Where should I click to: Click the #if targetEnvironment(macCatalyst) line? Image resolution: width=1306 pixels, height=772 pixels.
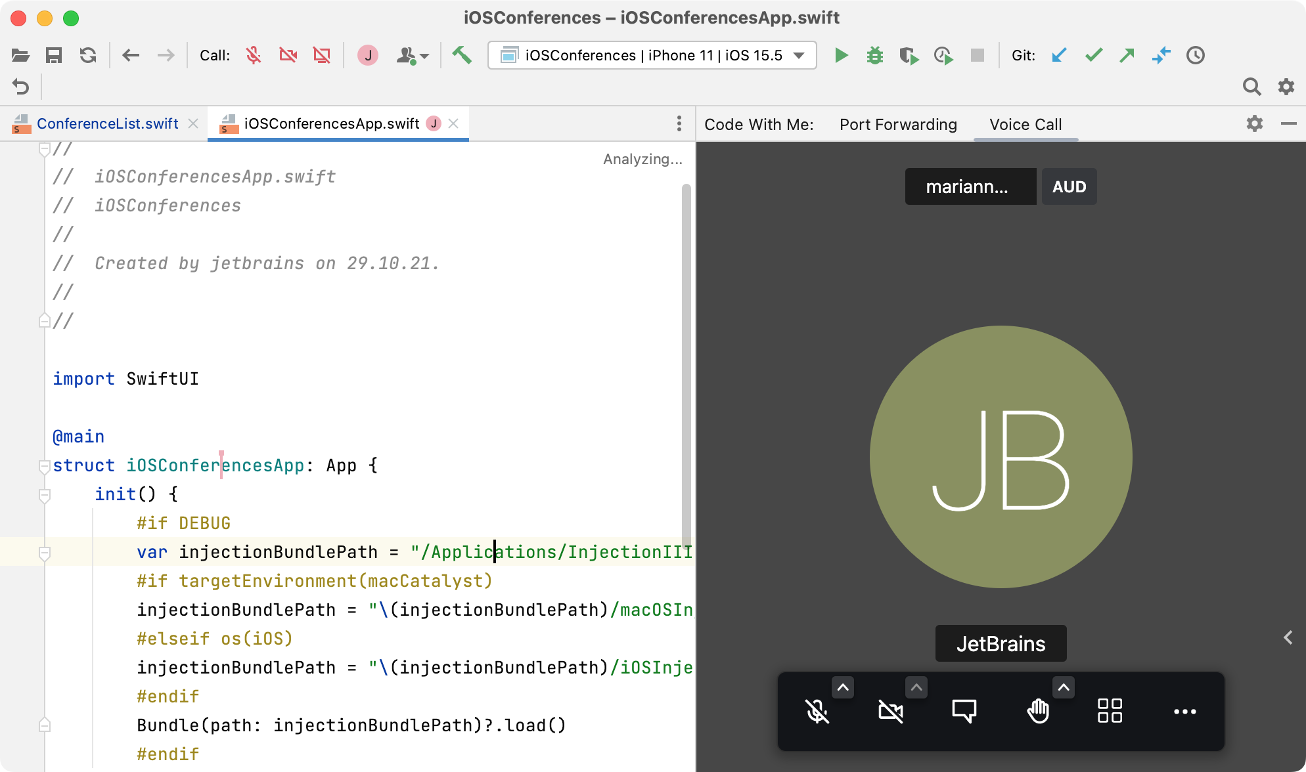(315, 581)
